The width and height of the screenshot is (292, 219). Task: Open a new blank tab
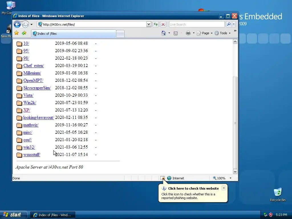[120, 34]
